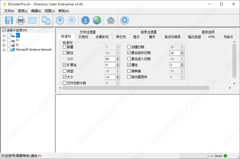Image resolution: width=240 pixels, height=159 pixels.
Task: Switch to the HTML tab
Action: [x=212, y=37]
